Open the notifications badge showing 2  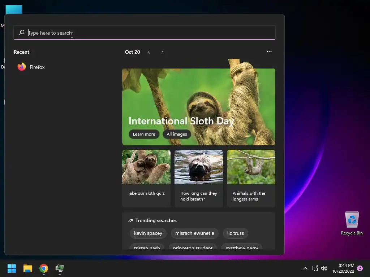tap(360, 268)
